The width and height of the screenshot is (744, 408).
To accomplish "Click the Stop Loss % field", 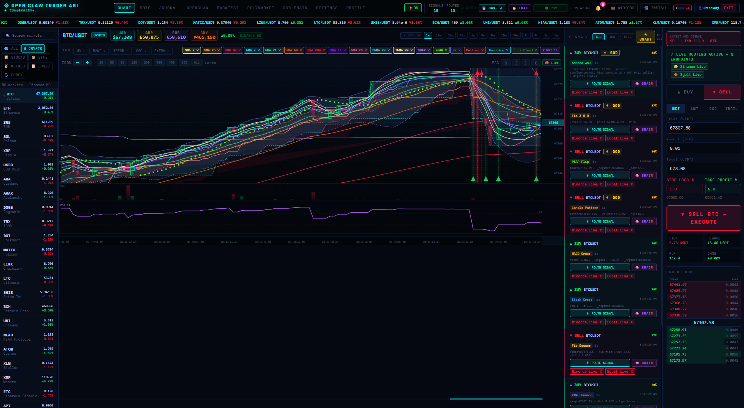I will tap(685, 189).
